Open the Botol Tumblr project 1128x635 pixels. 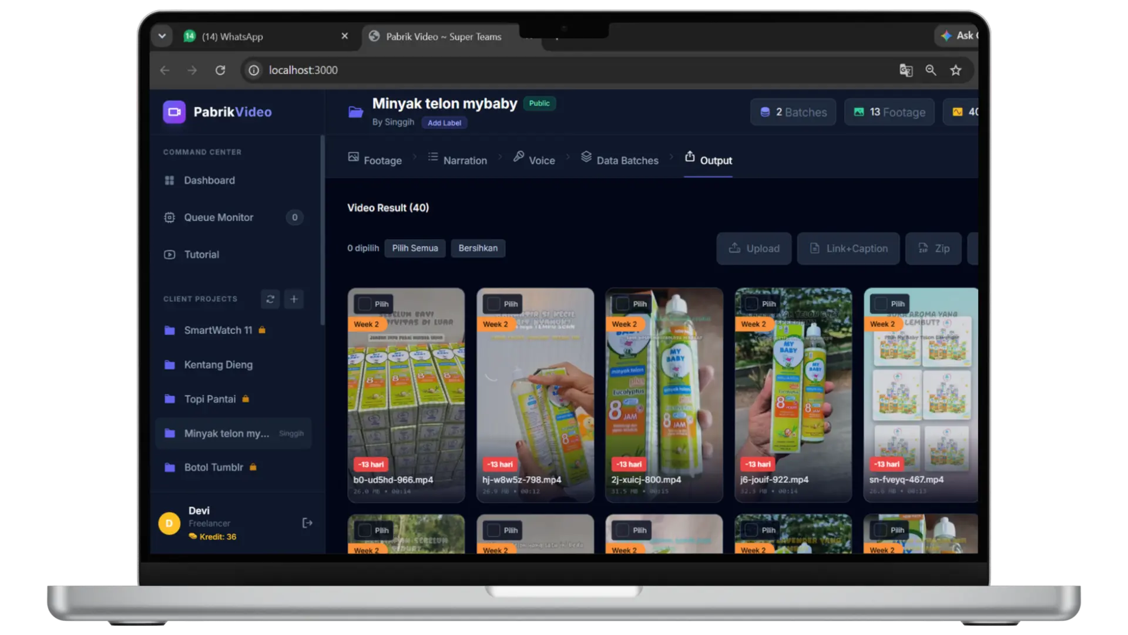coord(234,467)
